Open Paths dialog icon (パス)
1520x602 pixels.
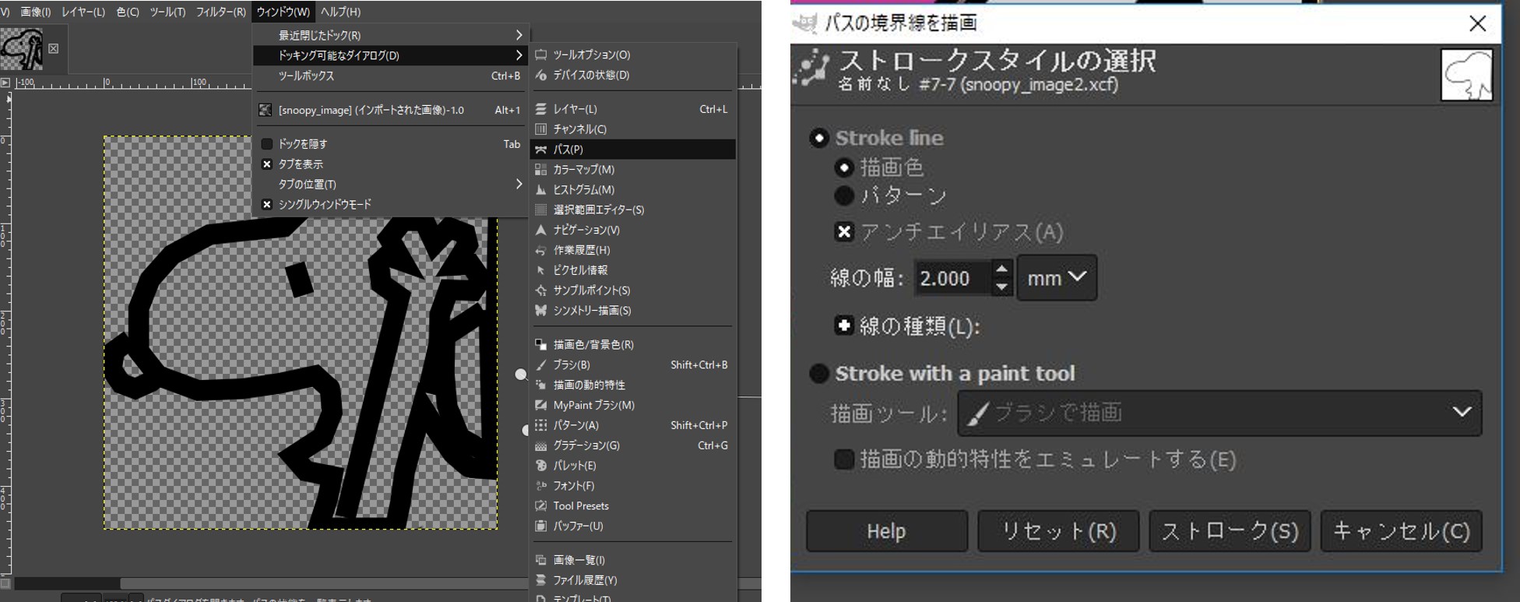(x=541, y=150)
